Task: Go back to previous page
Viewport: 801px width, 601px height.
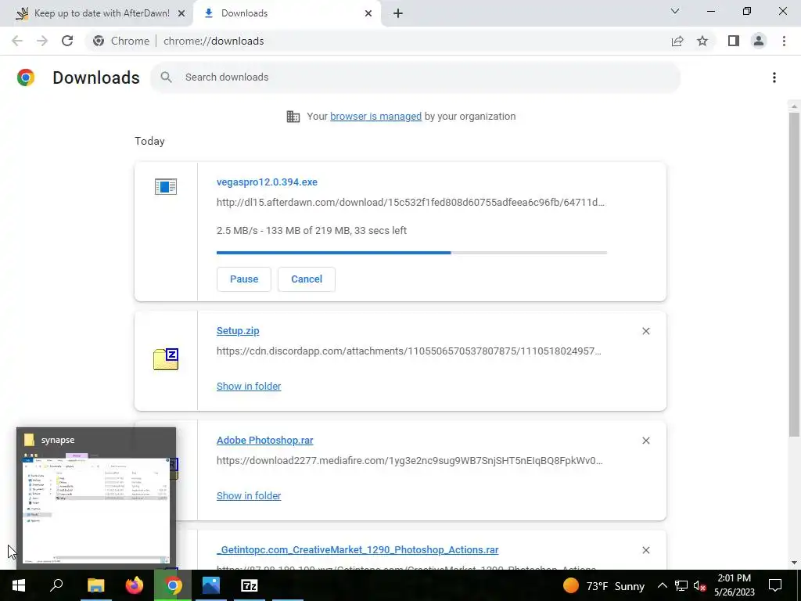Action: (17, 41)
